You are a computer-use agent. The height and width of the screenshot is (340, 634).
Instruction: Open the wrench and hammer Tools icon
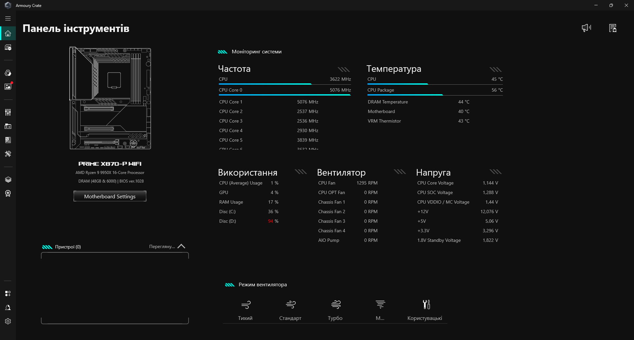(x=8, y=154)
